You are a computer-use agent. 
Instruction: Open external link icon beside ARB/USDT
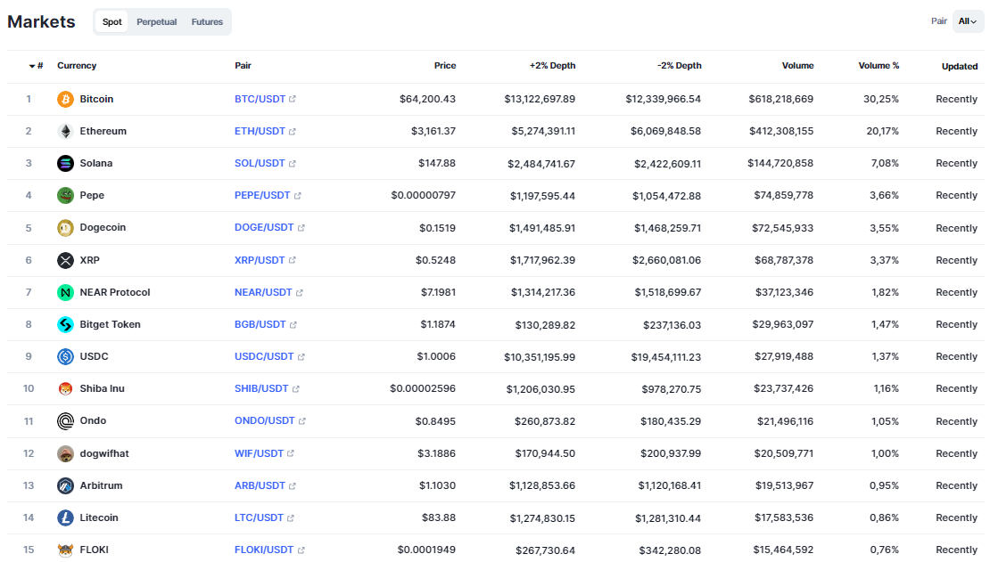[x=293, y=485]
